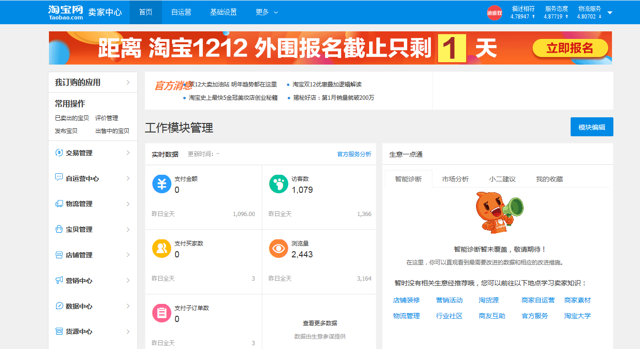Open 发布宝贝 link
The height and width of the screenshot is (349, 640).
[x=66, y=131]
